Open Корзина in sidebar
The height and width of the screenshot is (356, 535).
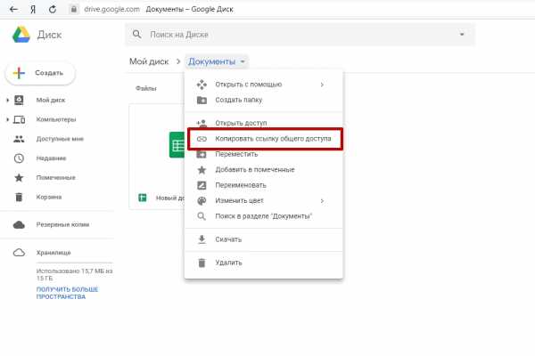pyautogui.click(x=49, y=198)
